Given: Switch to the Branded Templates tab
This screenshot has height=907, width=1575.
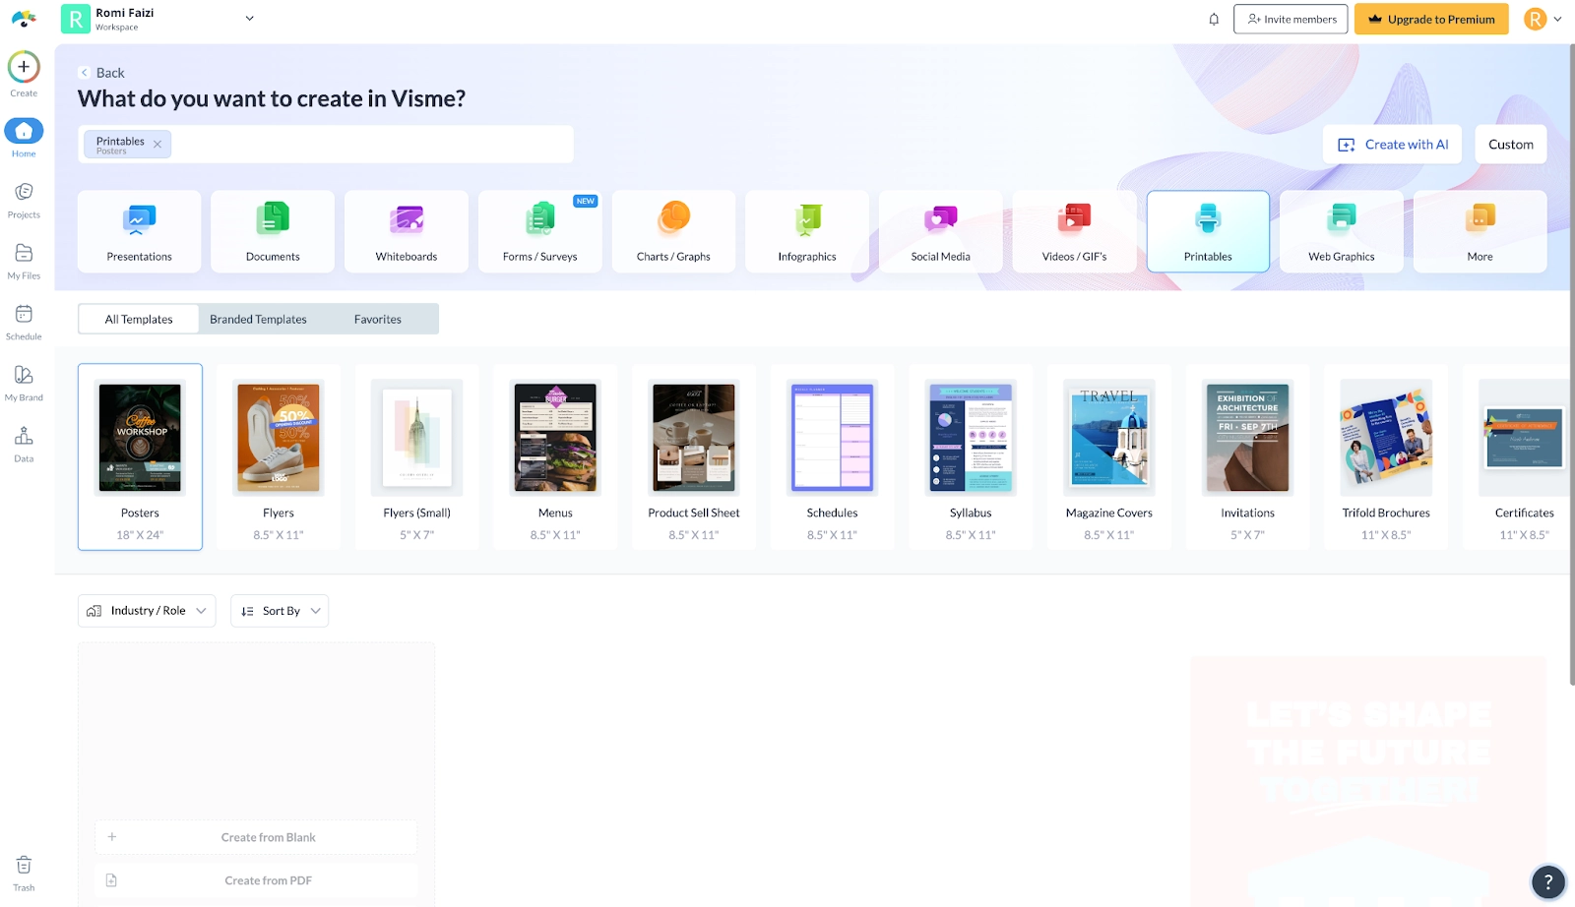Looking at the screenshot, I should click(258, 318).
